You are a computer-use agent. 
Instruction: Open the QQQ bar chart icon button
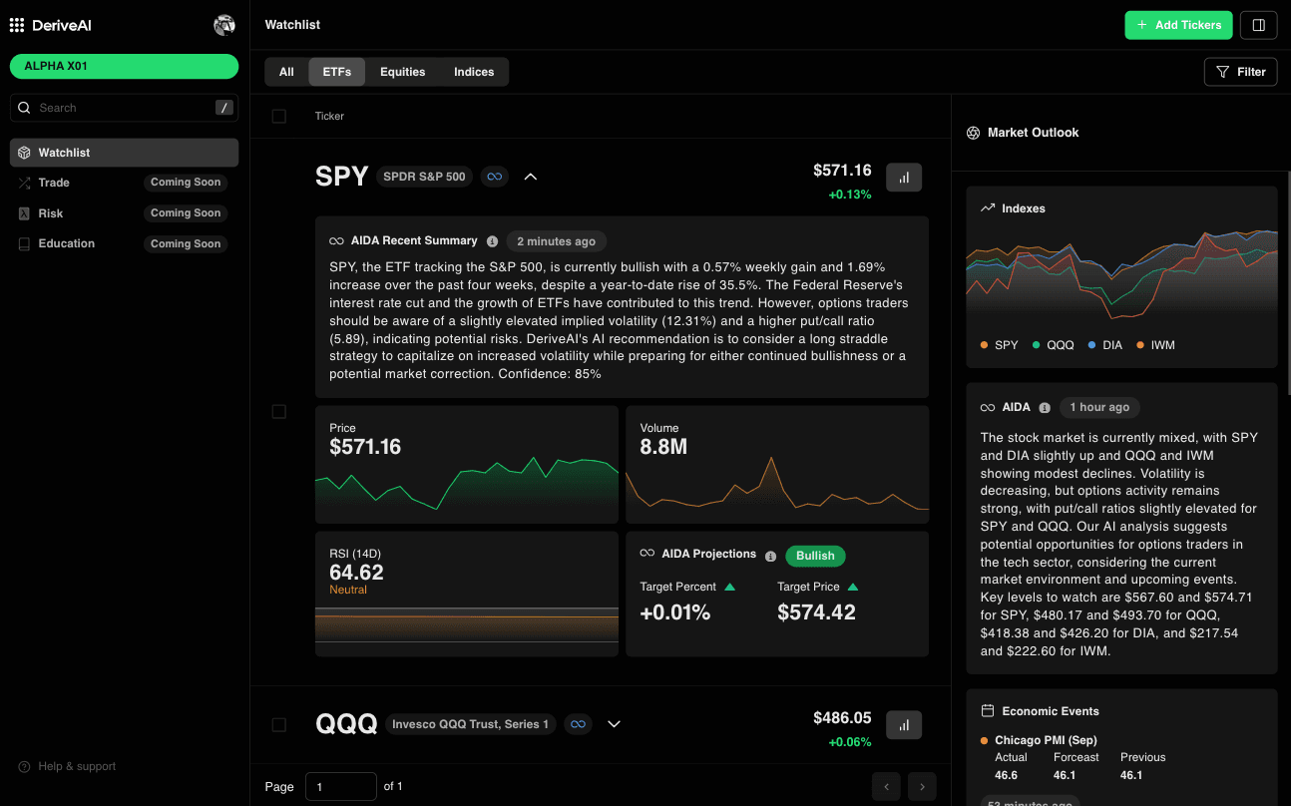tap(904, 724)
